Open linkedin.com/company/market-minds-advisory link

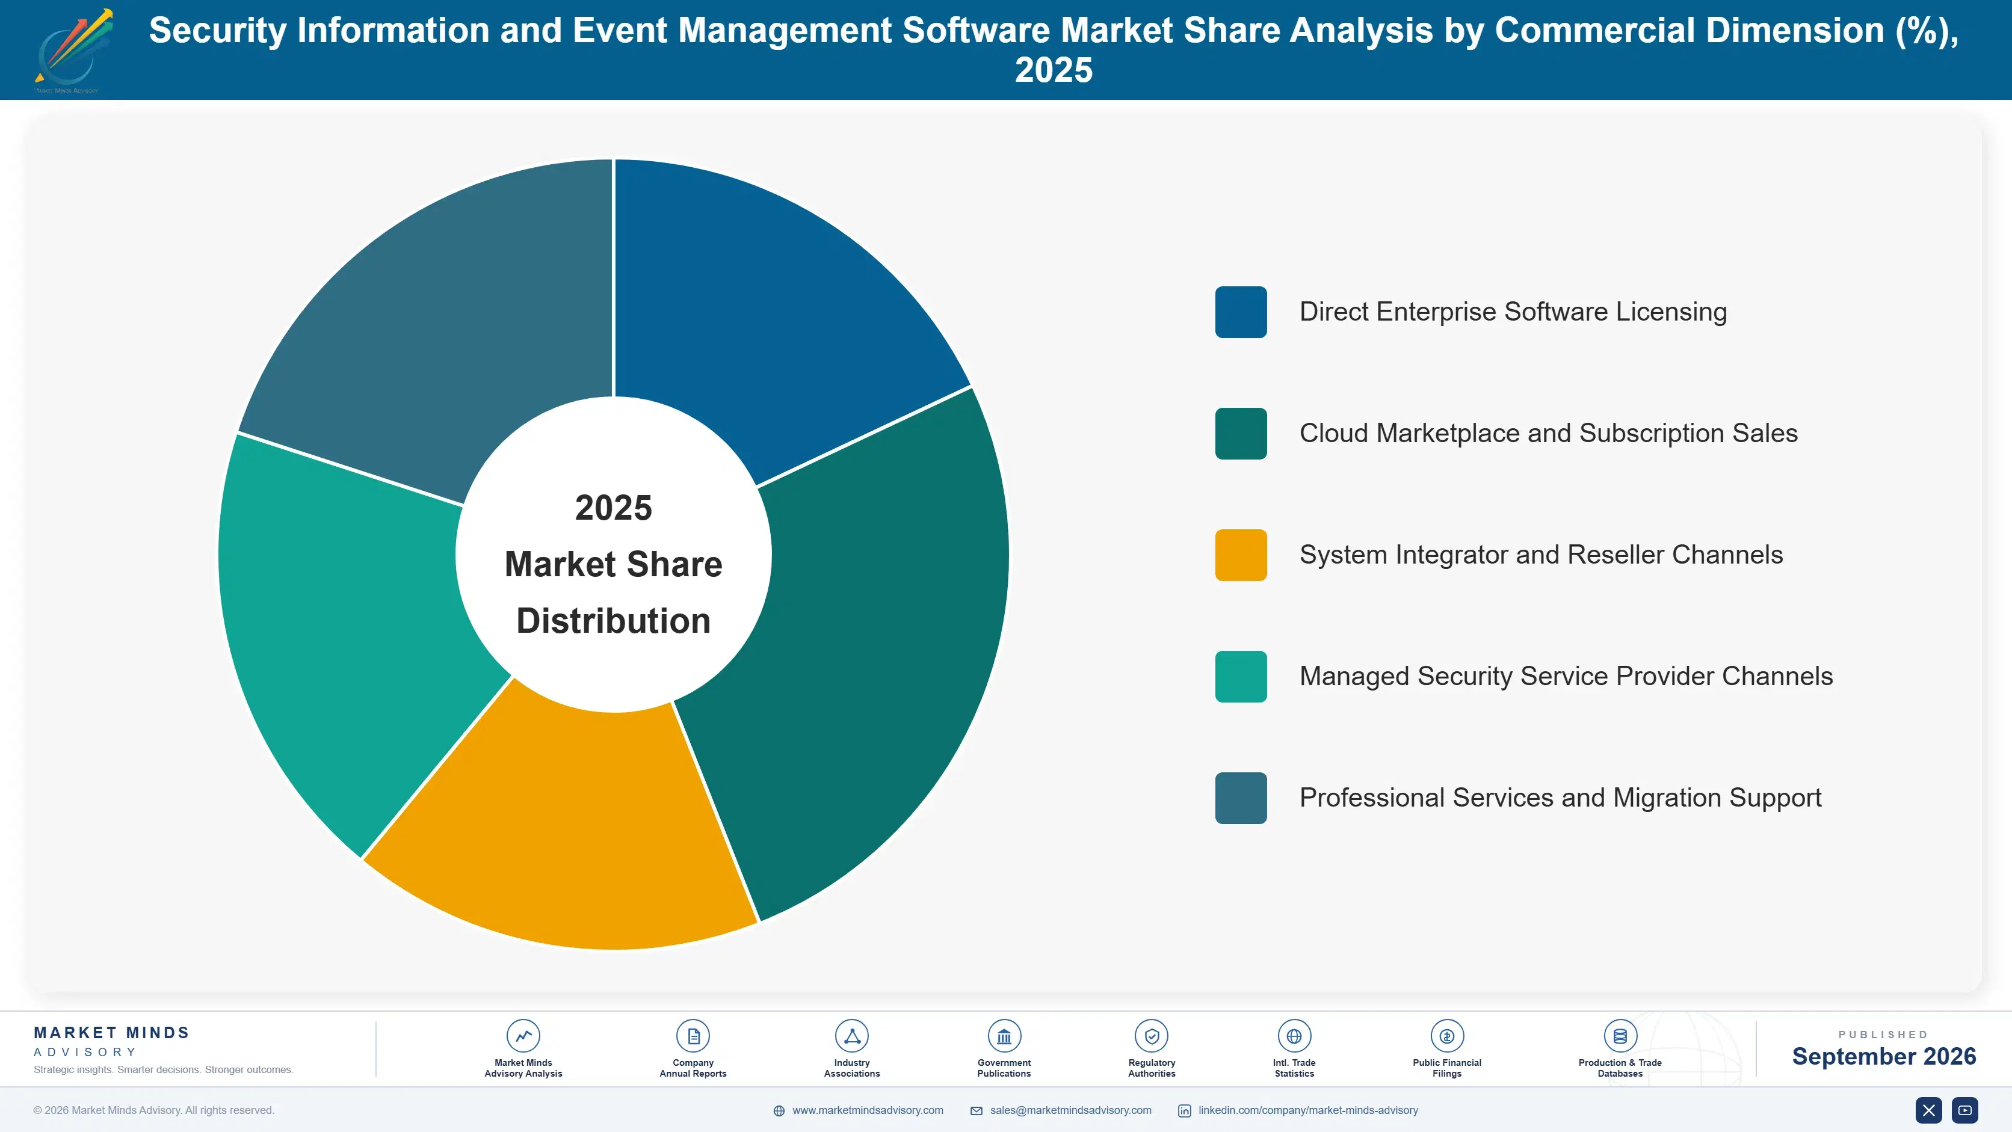[x=1308, y=1110]
